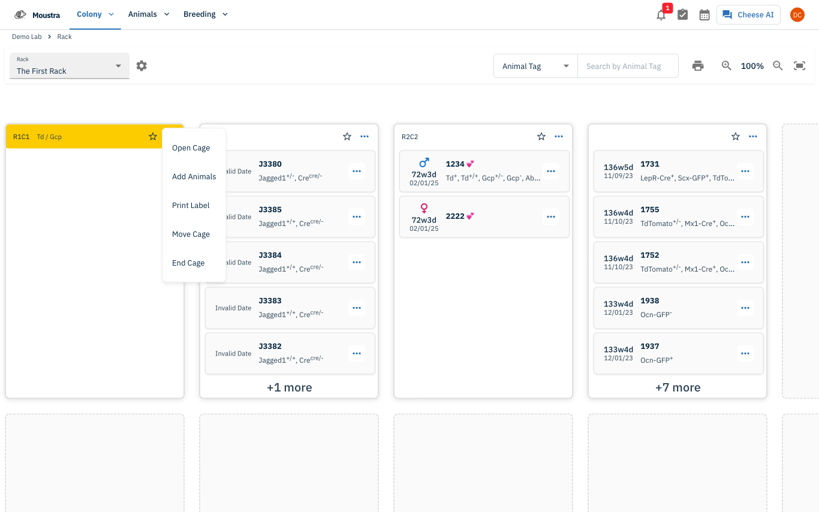Open three-dot menu for animal 1755

point(745,217)
